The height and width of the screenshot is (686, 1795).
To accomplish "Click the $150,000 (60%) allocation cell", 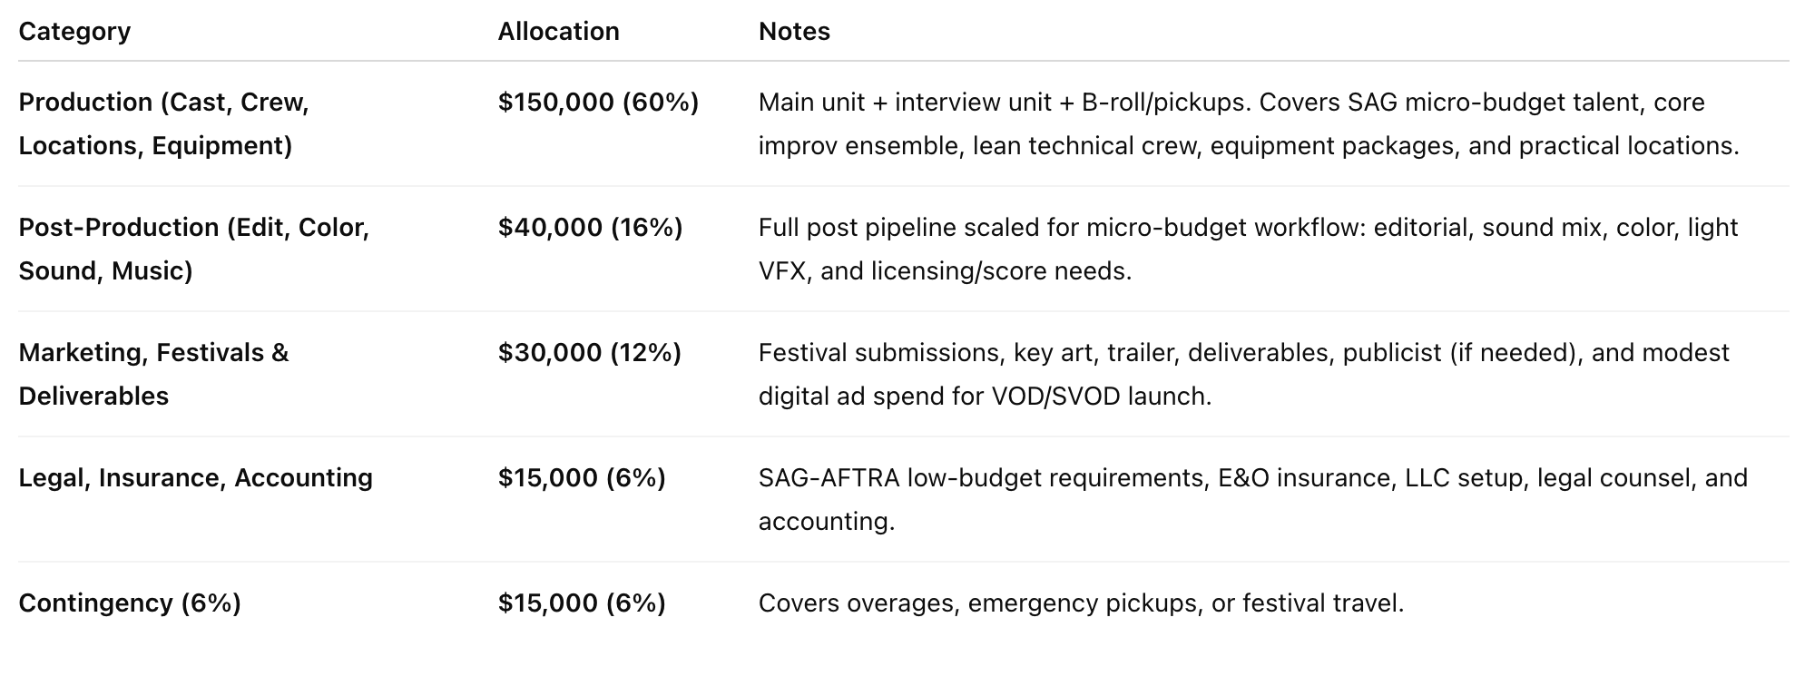I will (598, 102).
